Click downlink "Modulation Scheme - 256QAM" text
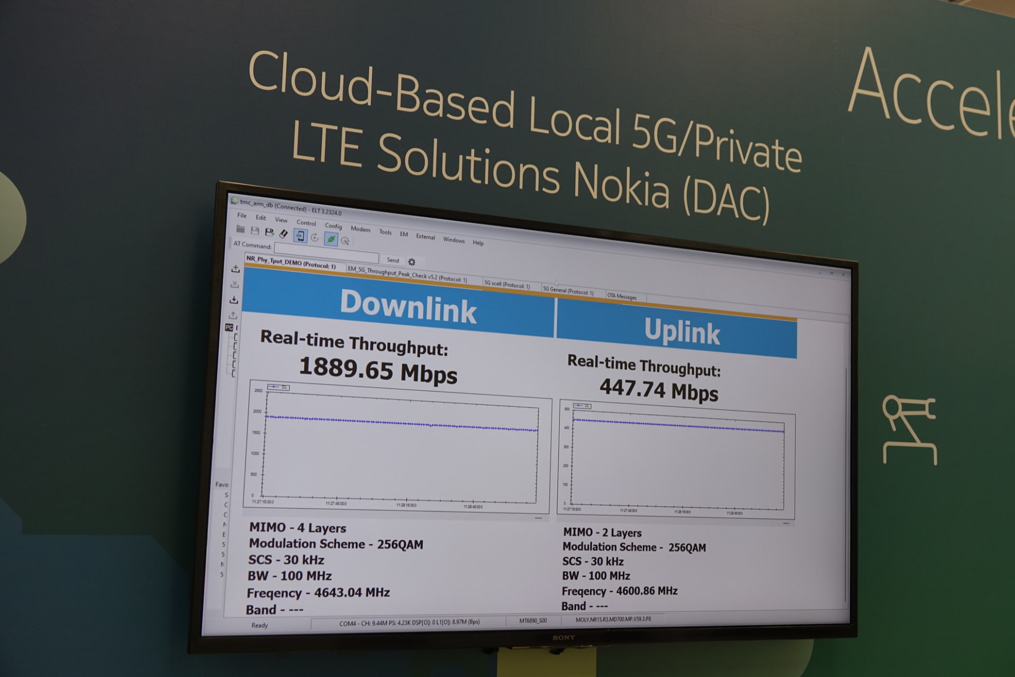Screen dimensions: 1015x677 336,544
